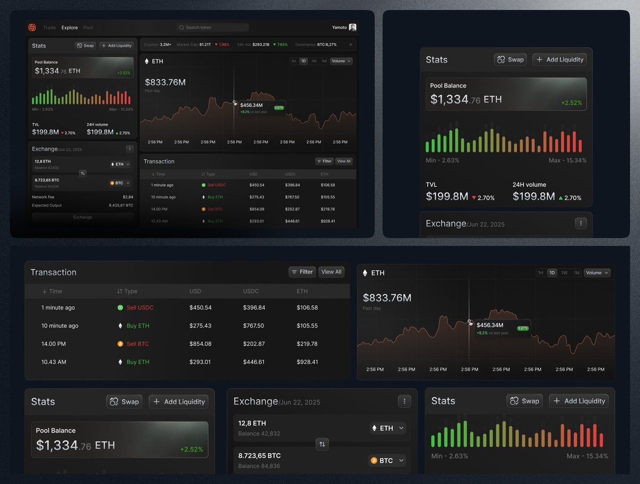
Task: Click swap-direction arrows in the enlarged Exchange card
Action: tap(322, 444)
